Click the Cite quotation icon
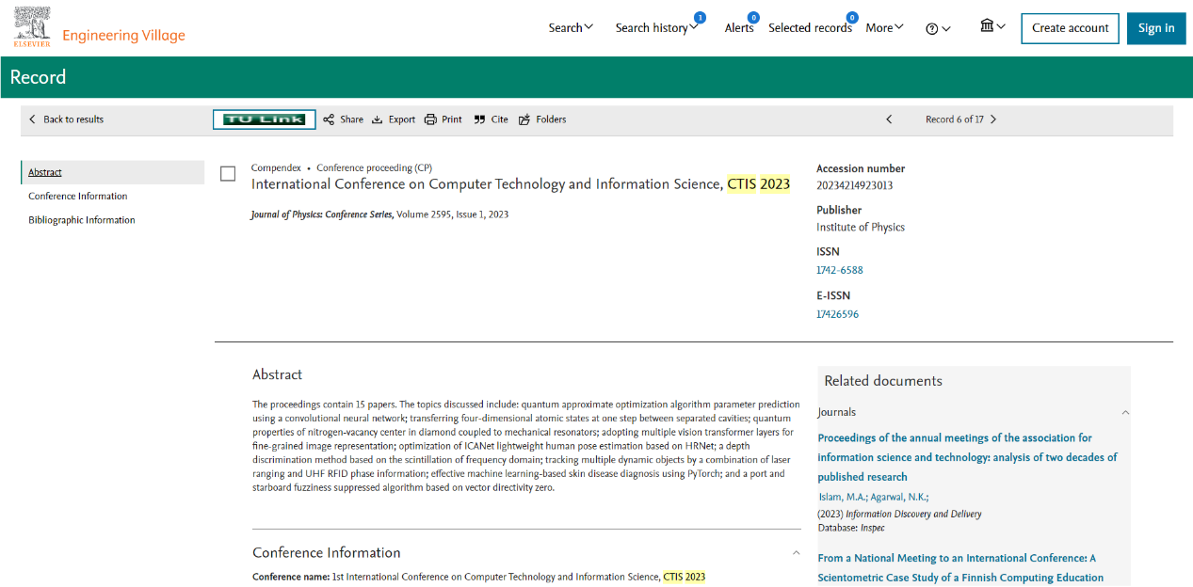 point(479,119)
